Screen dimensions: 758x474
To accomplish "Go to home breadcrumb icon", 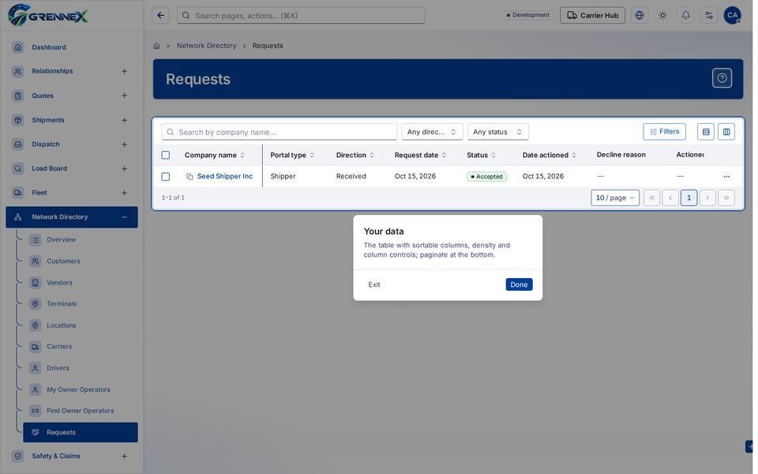I will [156, 46].
